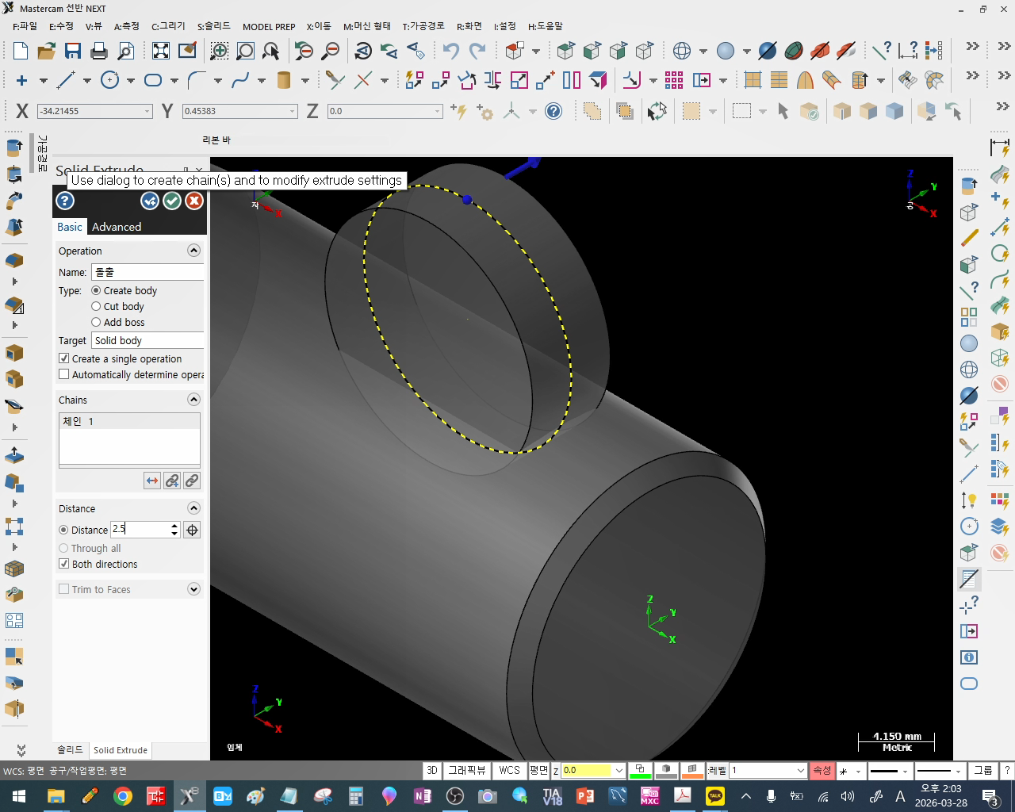Check Automatically determine operation type

(64, 374)
